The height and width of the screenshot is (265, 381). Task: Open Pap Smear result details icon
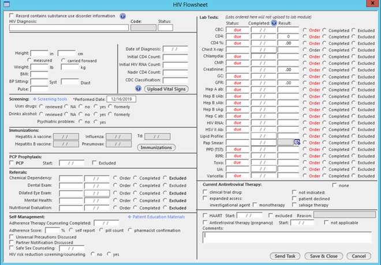click(297, 142)
